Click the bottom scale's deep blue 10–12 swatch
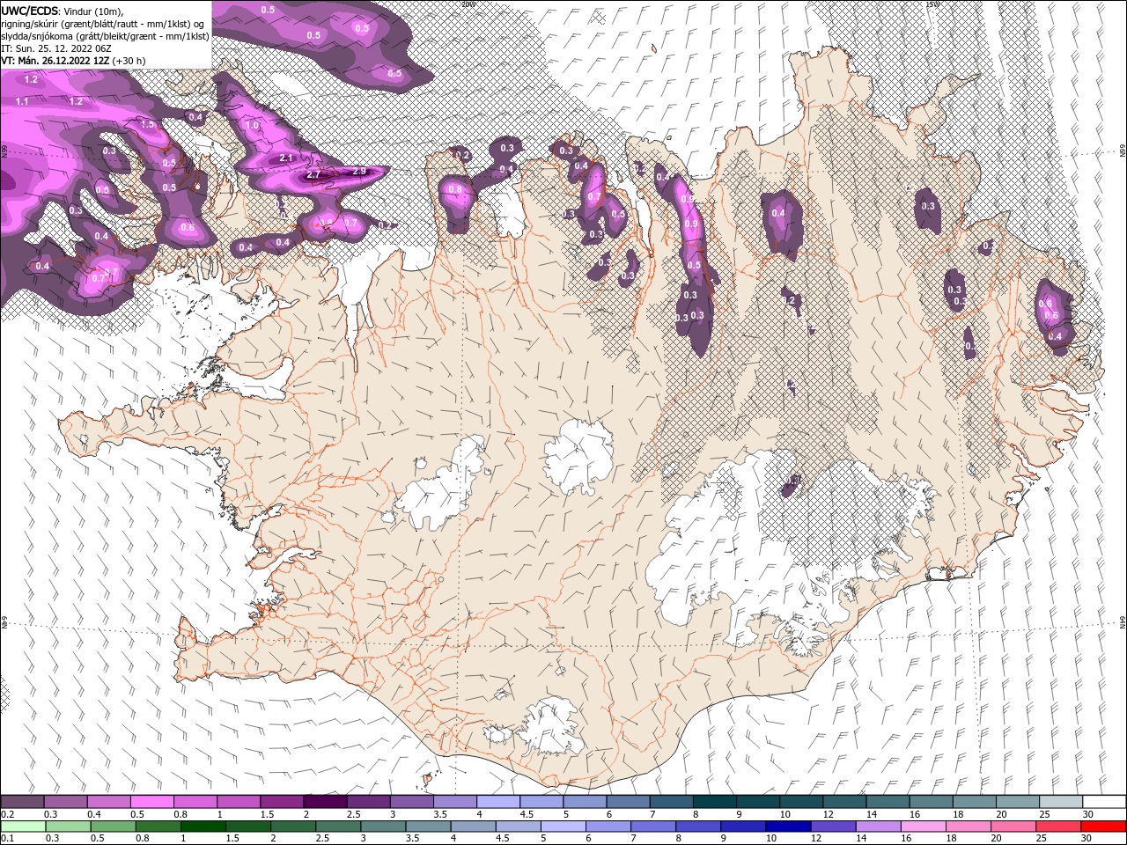 point(788,827)
